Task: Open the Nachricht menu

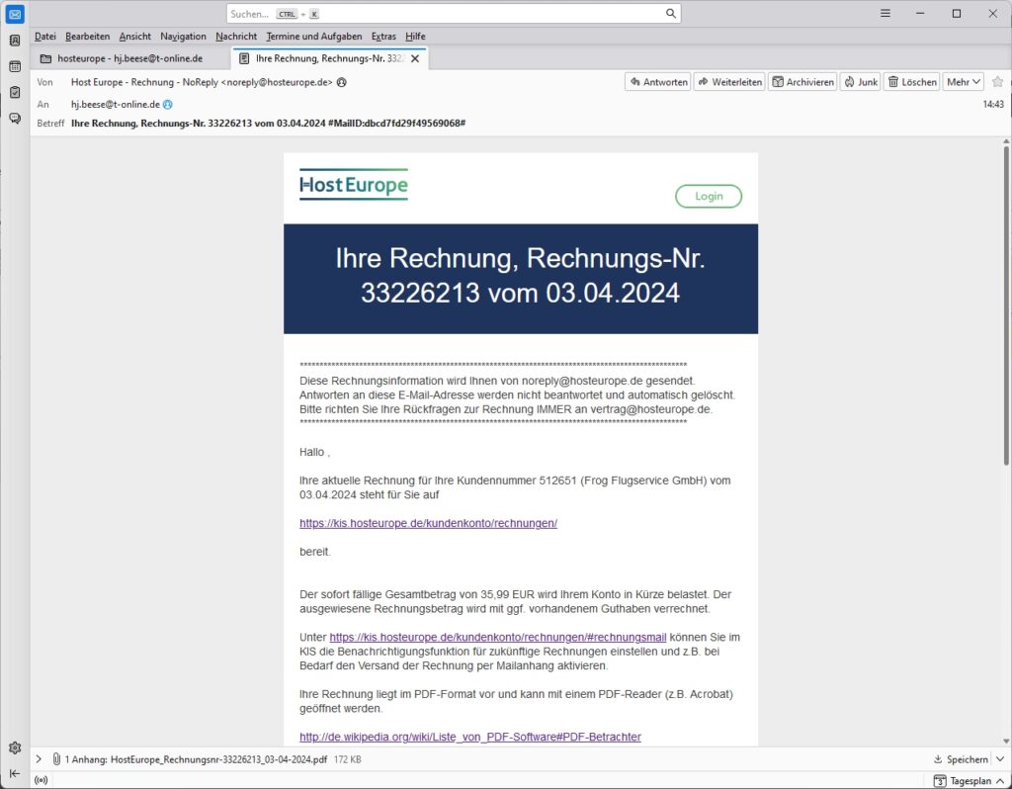Action: (x=236, y=37)
